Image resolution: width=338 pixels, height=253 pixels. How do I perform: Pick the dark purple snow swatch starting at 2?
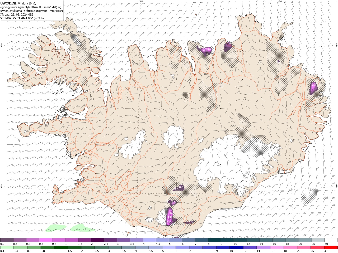pos(97,240)
